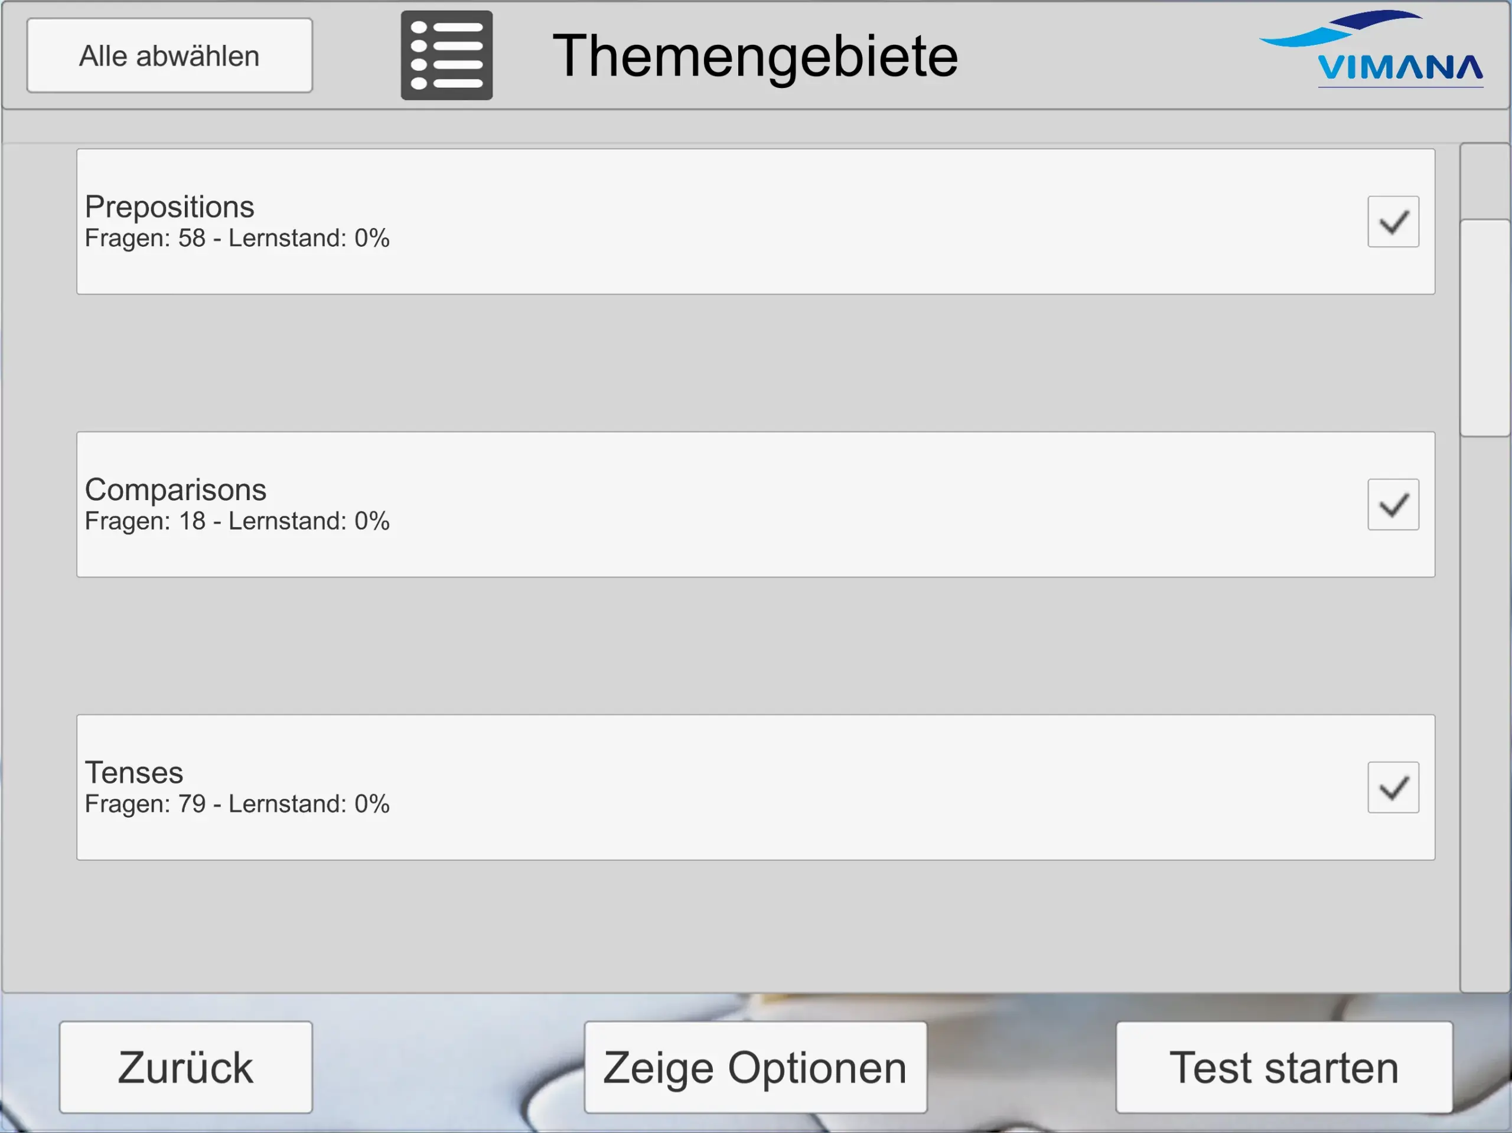Go back with the Zurück button

pos(186,1067)
